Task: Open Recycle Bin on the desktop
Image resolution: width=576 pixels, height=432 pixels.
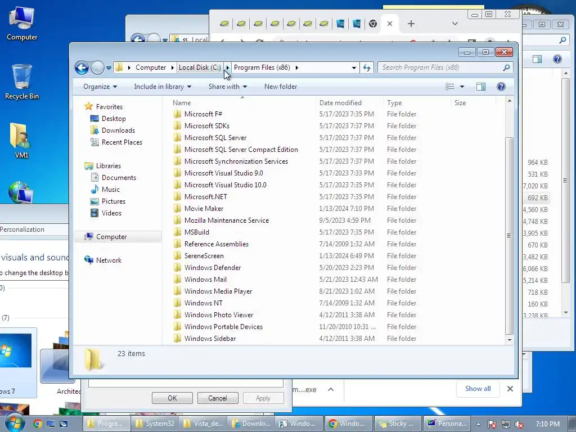Action: pos(22,82)
